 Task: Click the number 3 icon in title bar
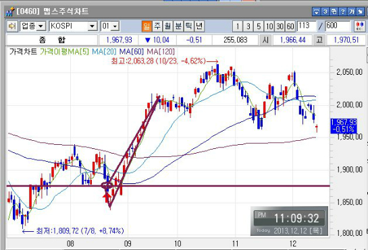(325, 11)
